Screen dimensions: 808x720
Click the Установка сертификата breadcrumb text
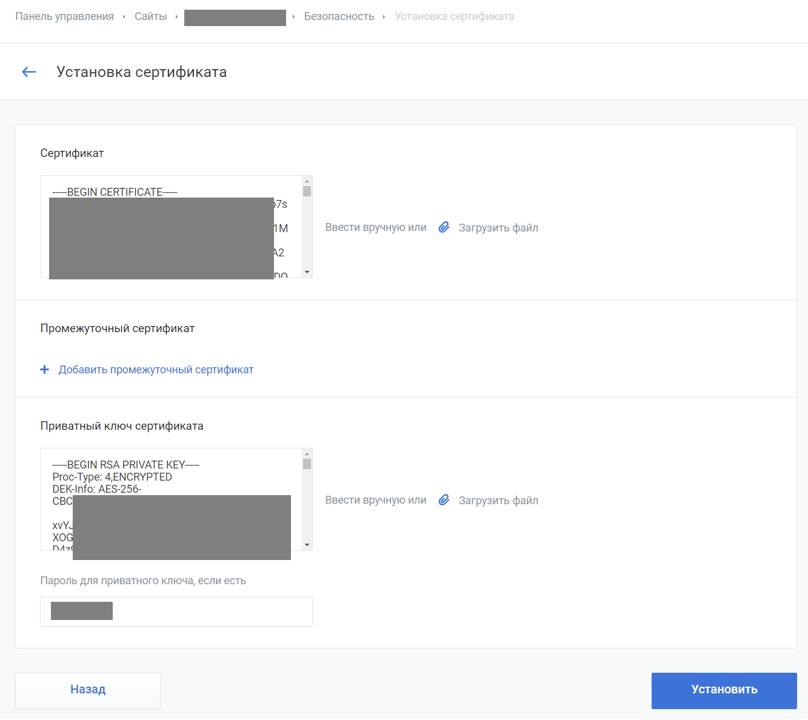tap(455, 16)
